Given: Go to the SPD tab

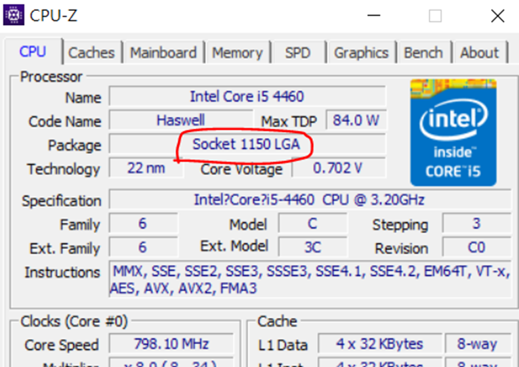Looking at the screenshot, I should [x=297, y=53].
